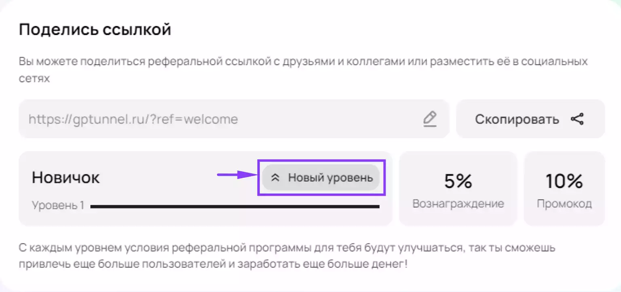The width and height of the screenshot is (621, 292).
Task: Click the purple arrow pointing to Новый уровень
Action: (237, 174)
